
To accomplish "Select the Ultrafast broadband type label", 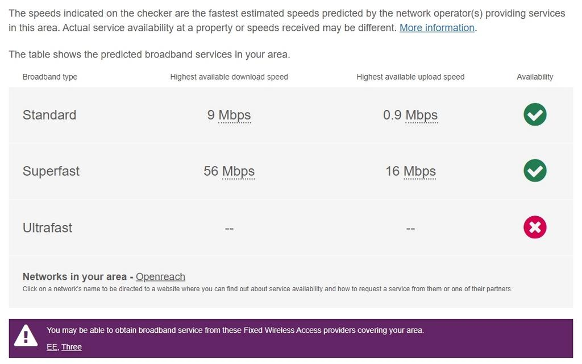I will [x=48, y=228].
